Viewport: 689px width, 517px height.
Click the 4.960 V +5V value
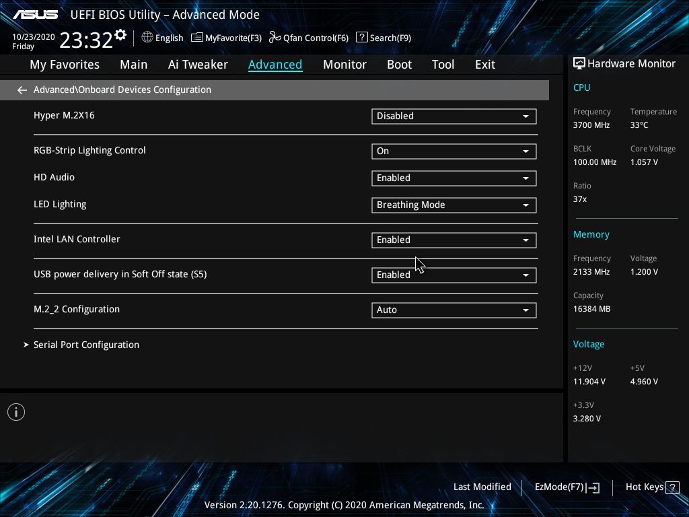click(x=644, y=382)
